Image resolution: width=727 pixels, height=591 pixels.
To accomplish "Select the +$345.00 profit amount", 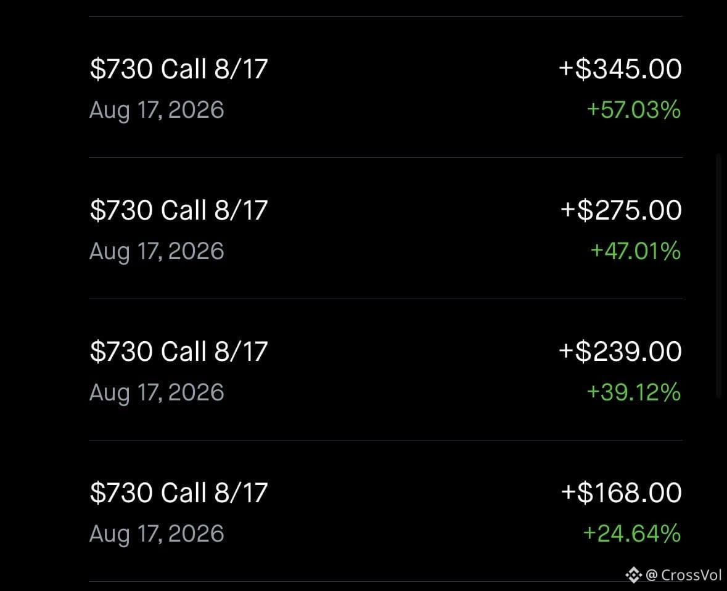I will click(x=620, y=68).
